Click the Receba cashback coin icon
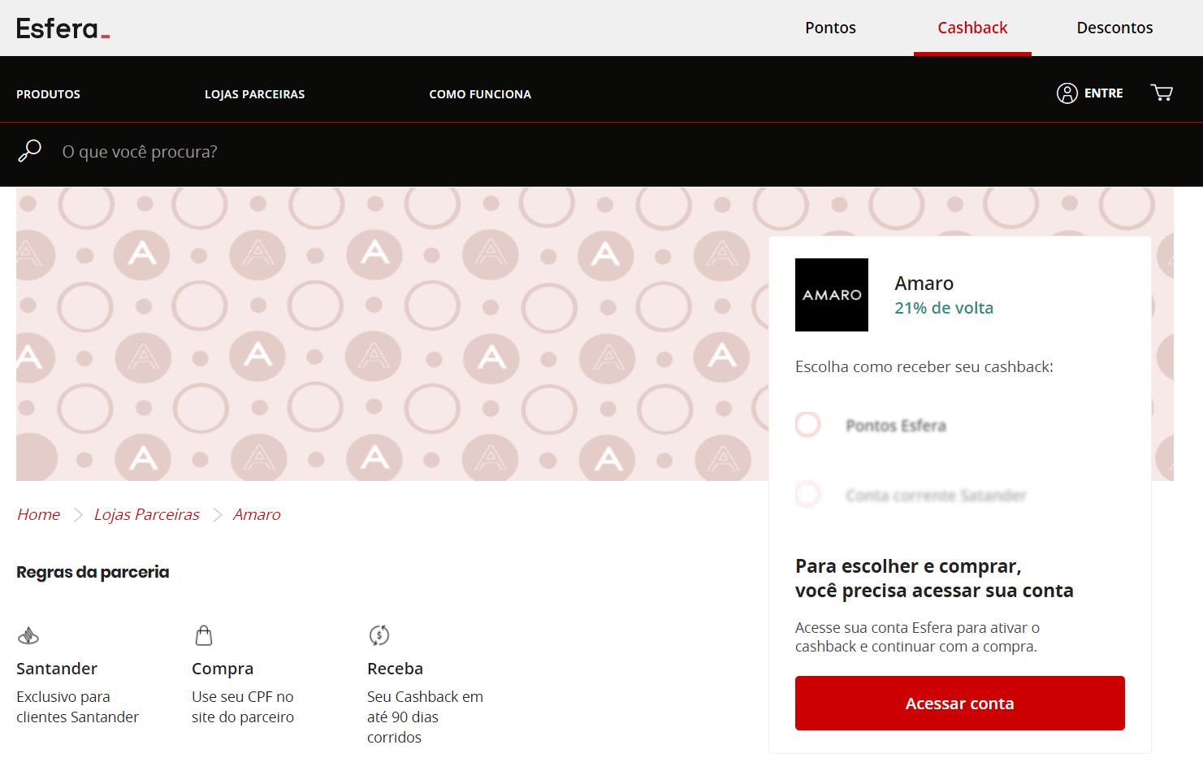 tap(379, 635)
